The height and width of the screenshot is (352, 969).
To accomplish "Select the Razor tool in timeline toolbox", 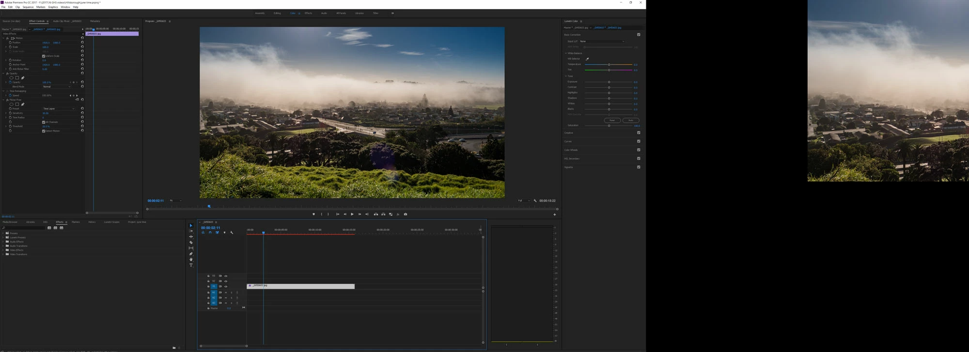I will coord(191,243).
